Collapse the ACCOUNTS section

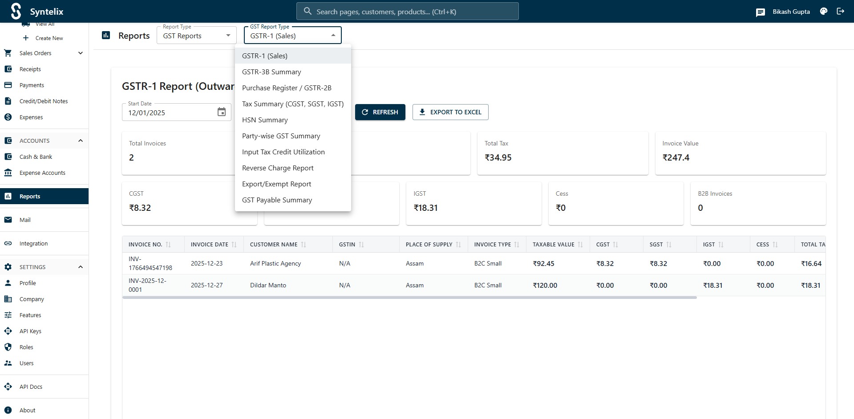[81, 141]
